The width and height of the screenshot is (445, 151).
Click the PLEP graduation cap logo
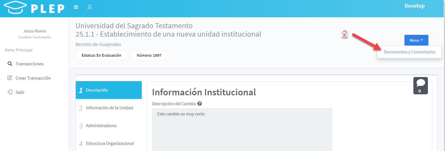point(15,7)
